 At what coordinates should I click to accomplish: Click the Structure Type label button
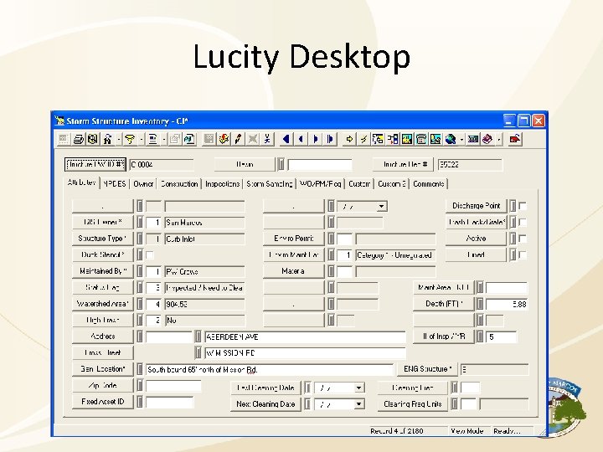[x=103, y=239]
